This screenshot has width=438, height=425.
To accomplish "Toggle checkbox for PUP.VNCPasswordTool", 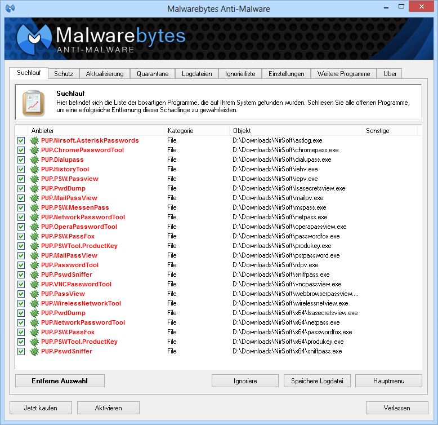I will click(x=21, y=284).
